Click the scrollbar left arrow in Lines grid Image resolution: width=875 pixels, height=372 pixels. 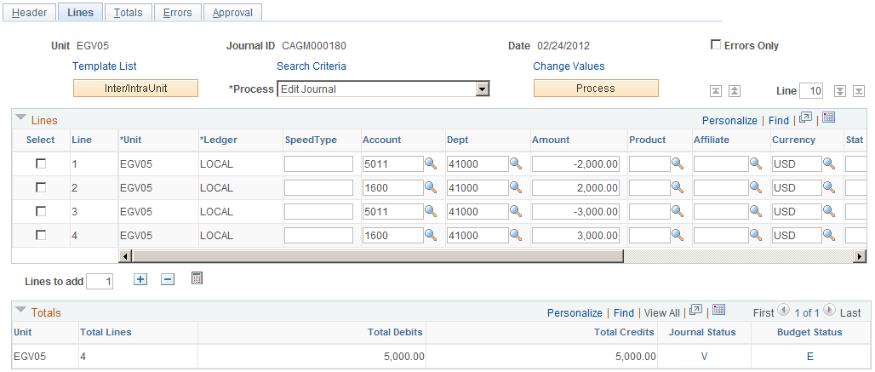click(126, 256)
